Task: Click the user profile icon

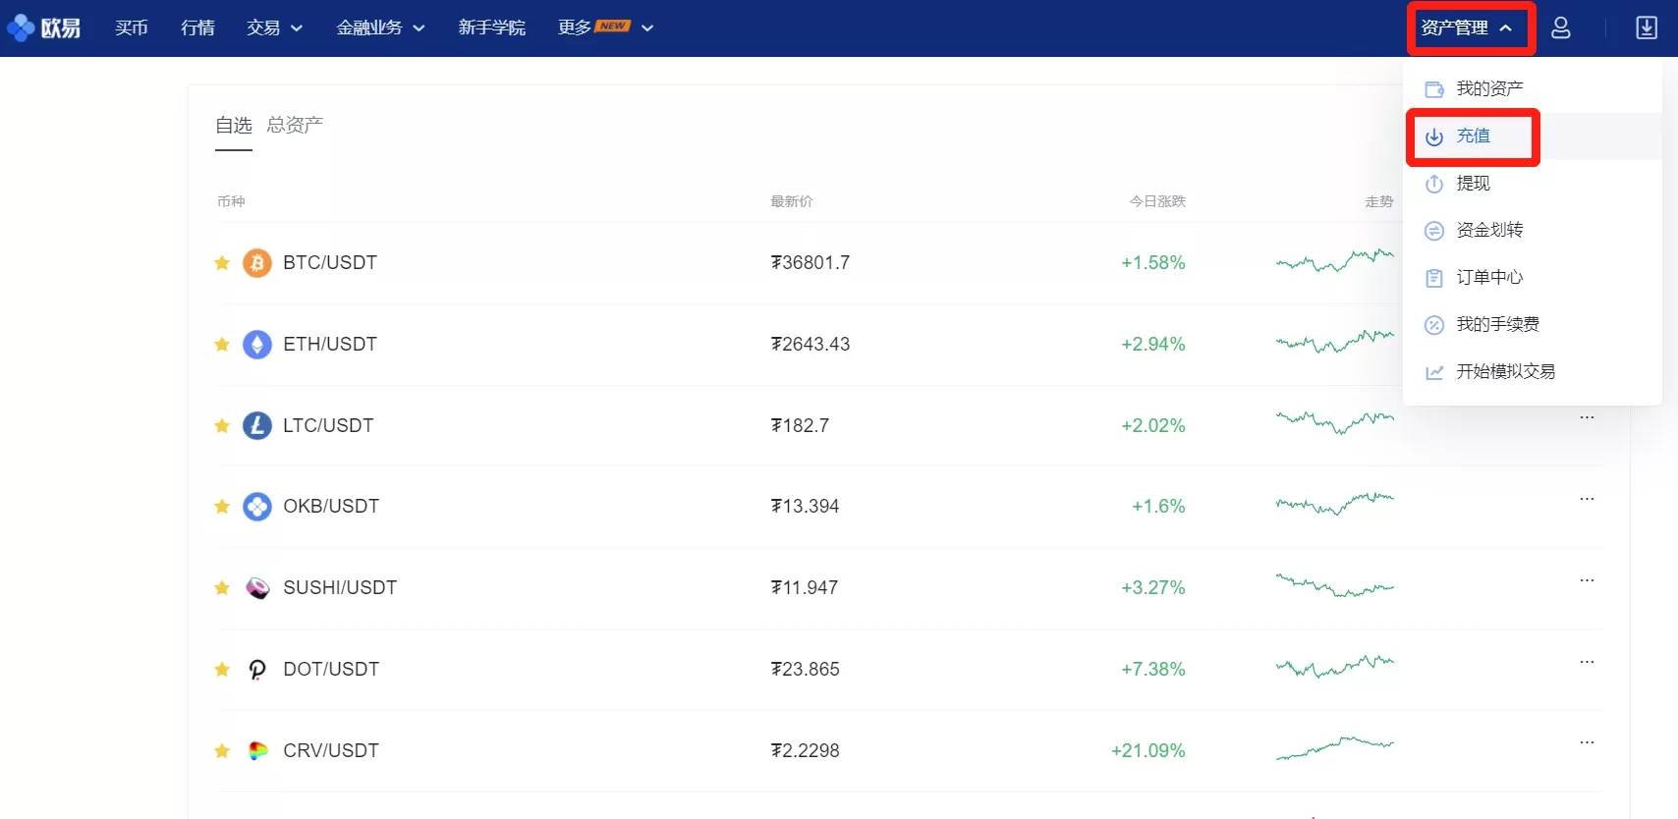Action: (1560, 27)
